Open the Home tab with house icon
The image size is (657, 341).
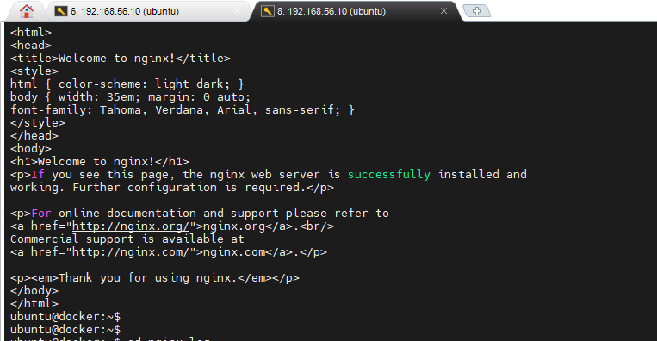pyautogui.click(x=27, y=11)
